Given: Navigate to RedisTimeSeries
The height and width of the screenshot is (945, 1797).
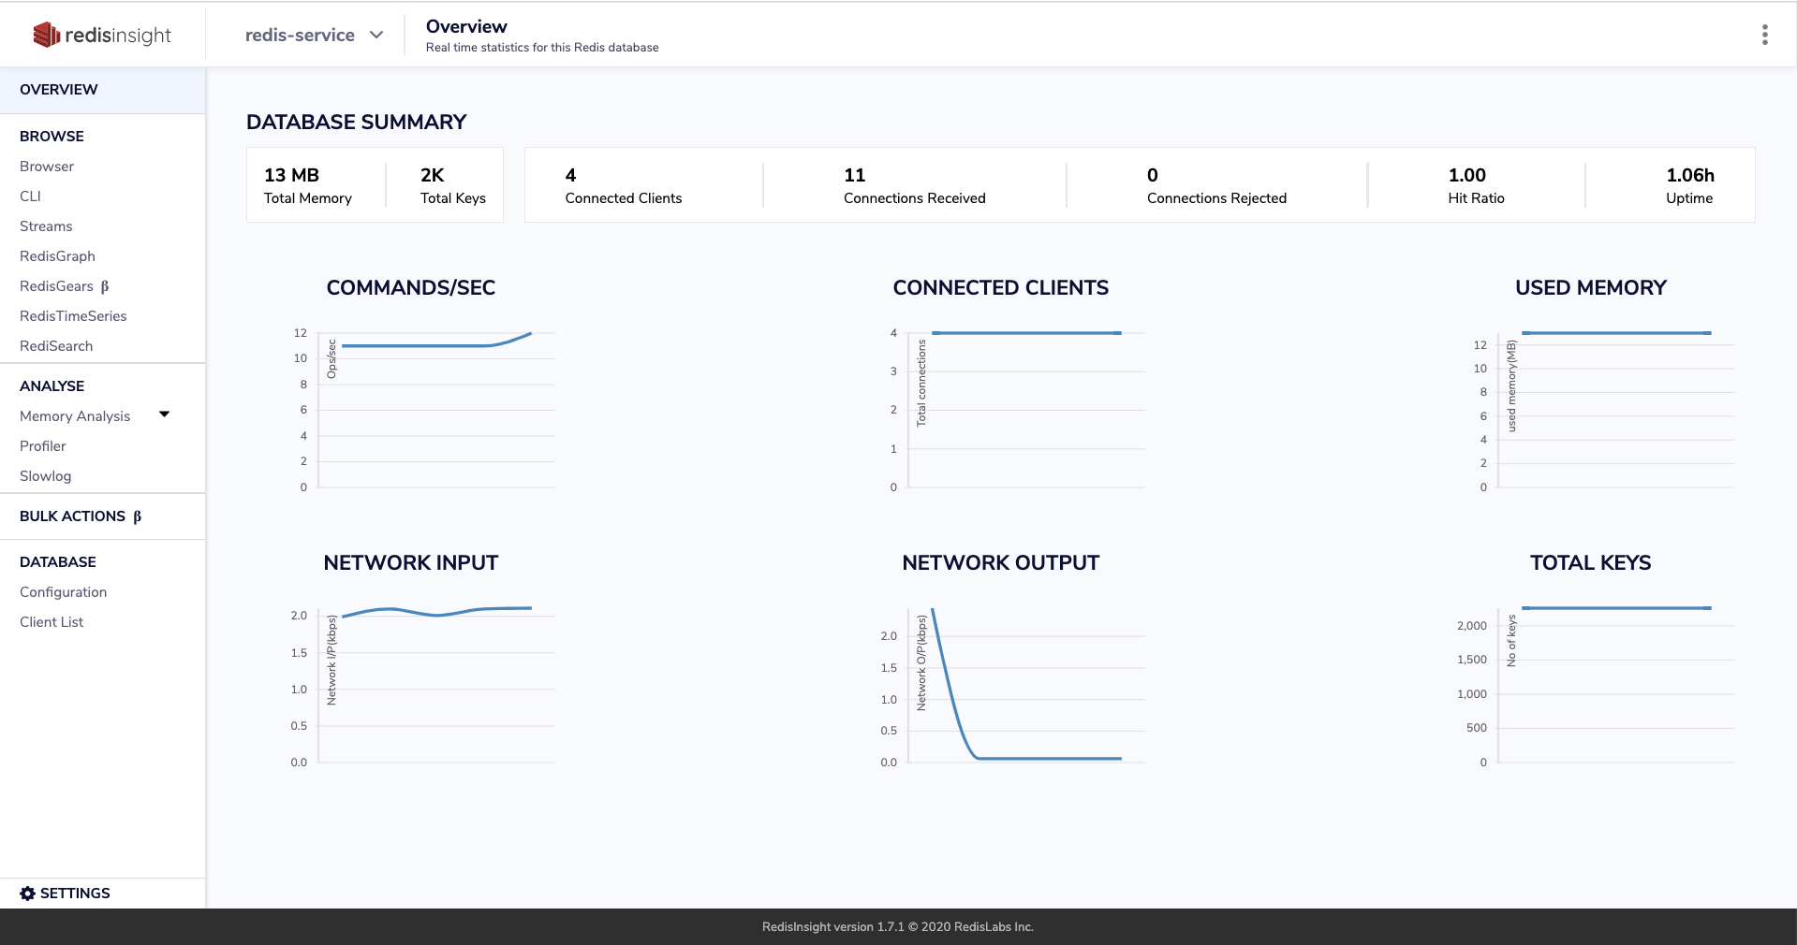Looking at the screenshot, I should 73,316.
